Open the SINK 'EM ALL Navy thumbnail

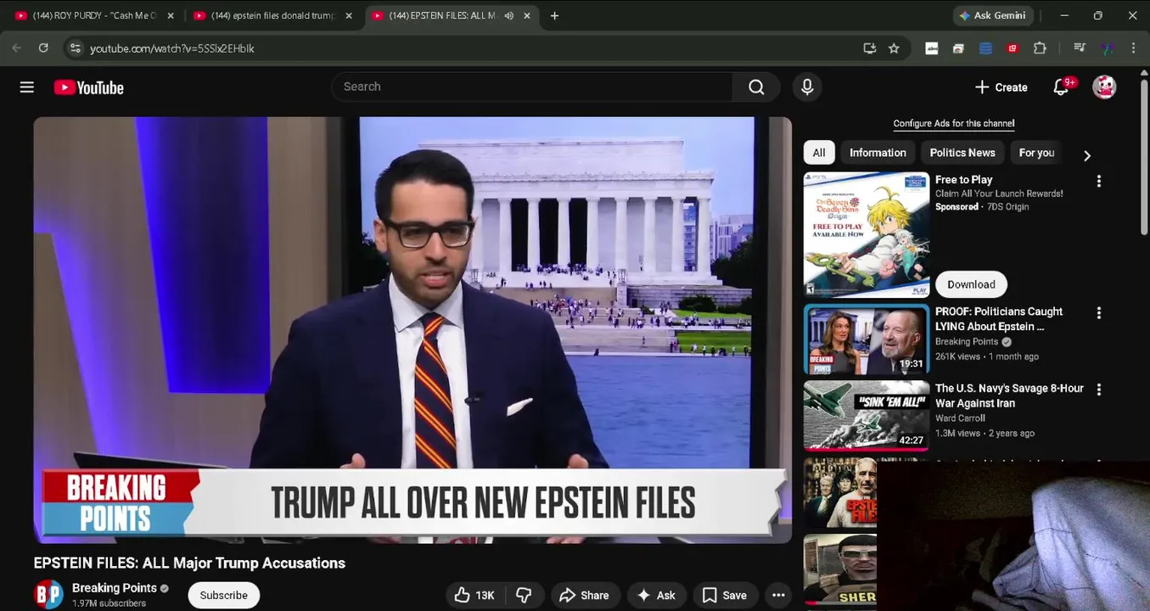click(867, 416)
